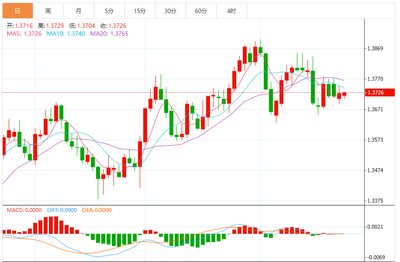Click the MACD:0.0000 label

point(24,210)
